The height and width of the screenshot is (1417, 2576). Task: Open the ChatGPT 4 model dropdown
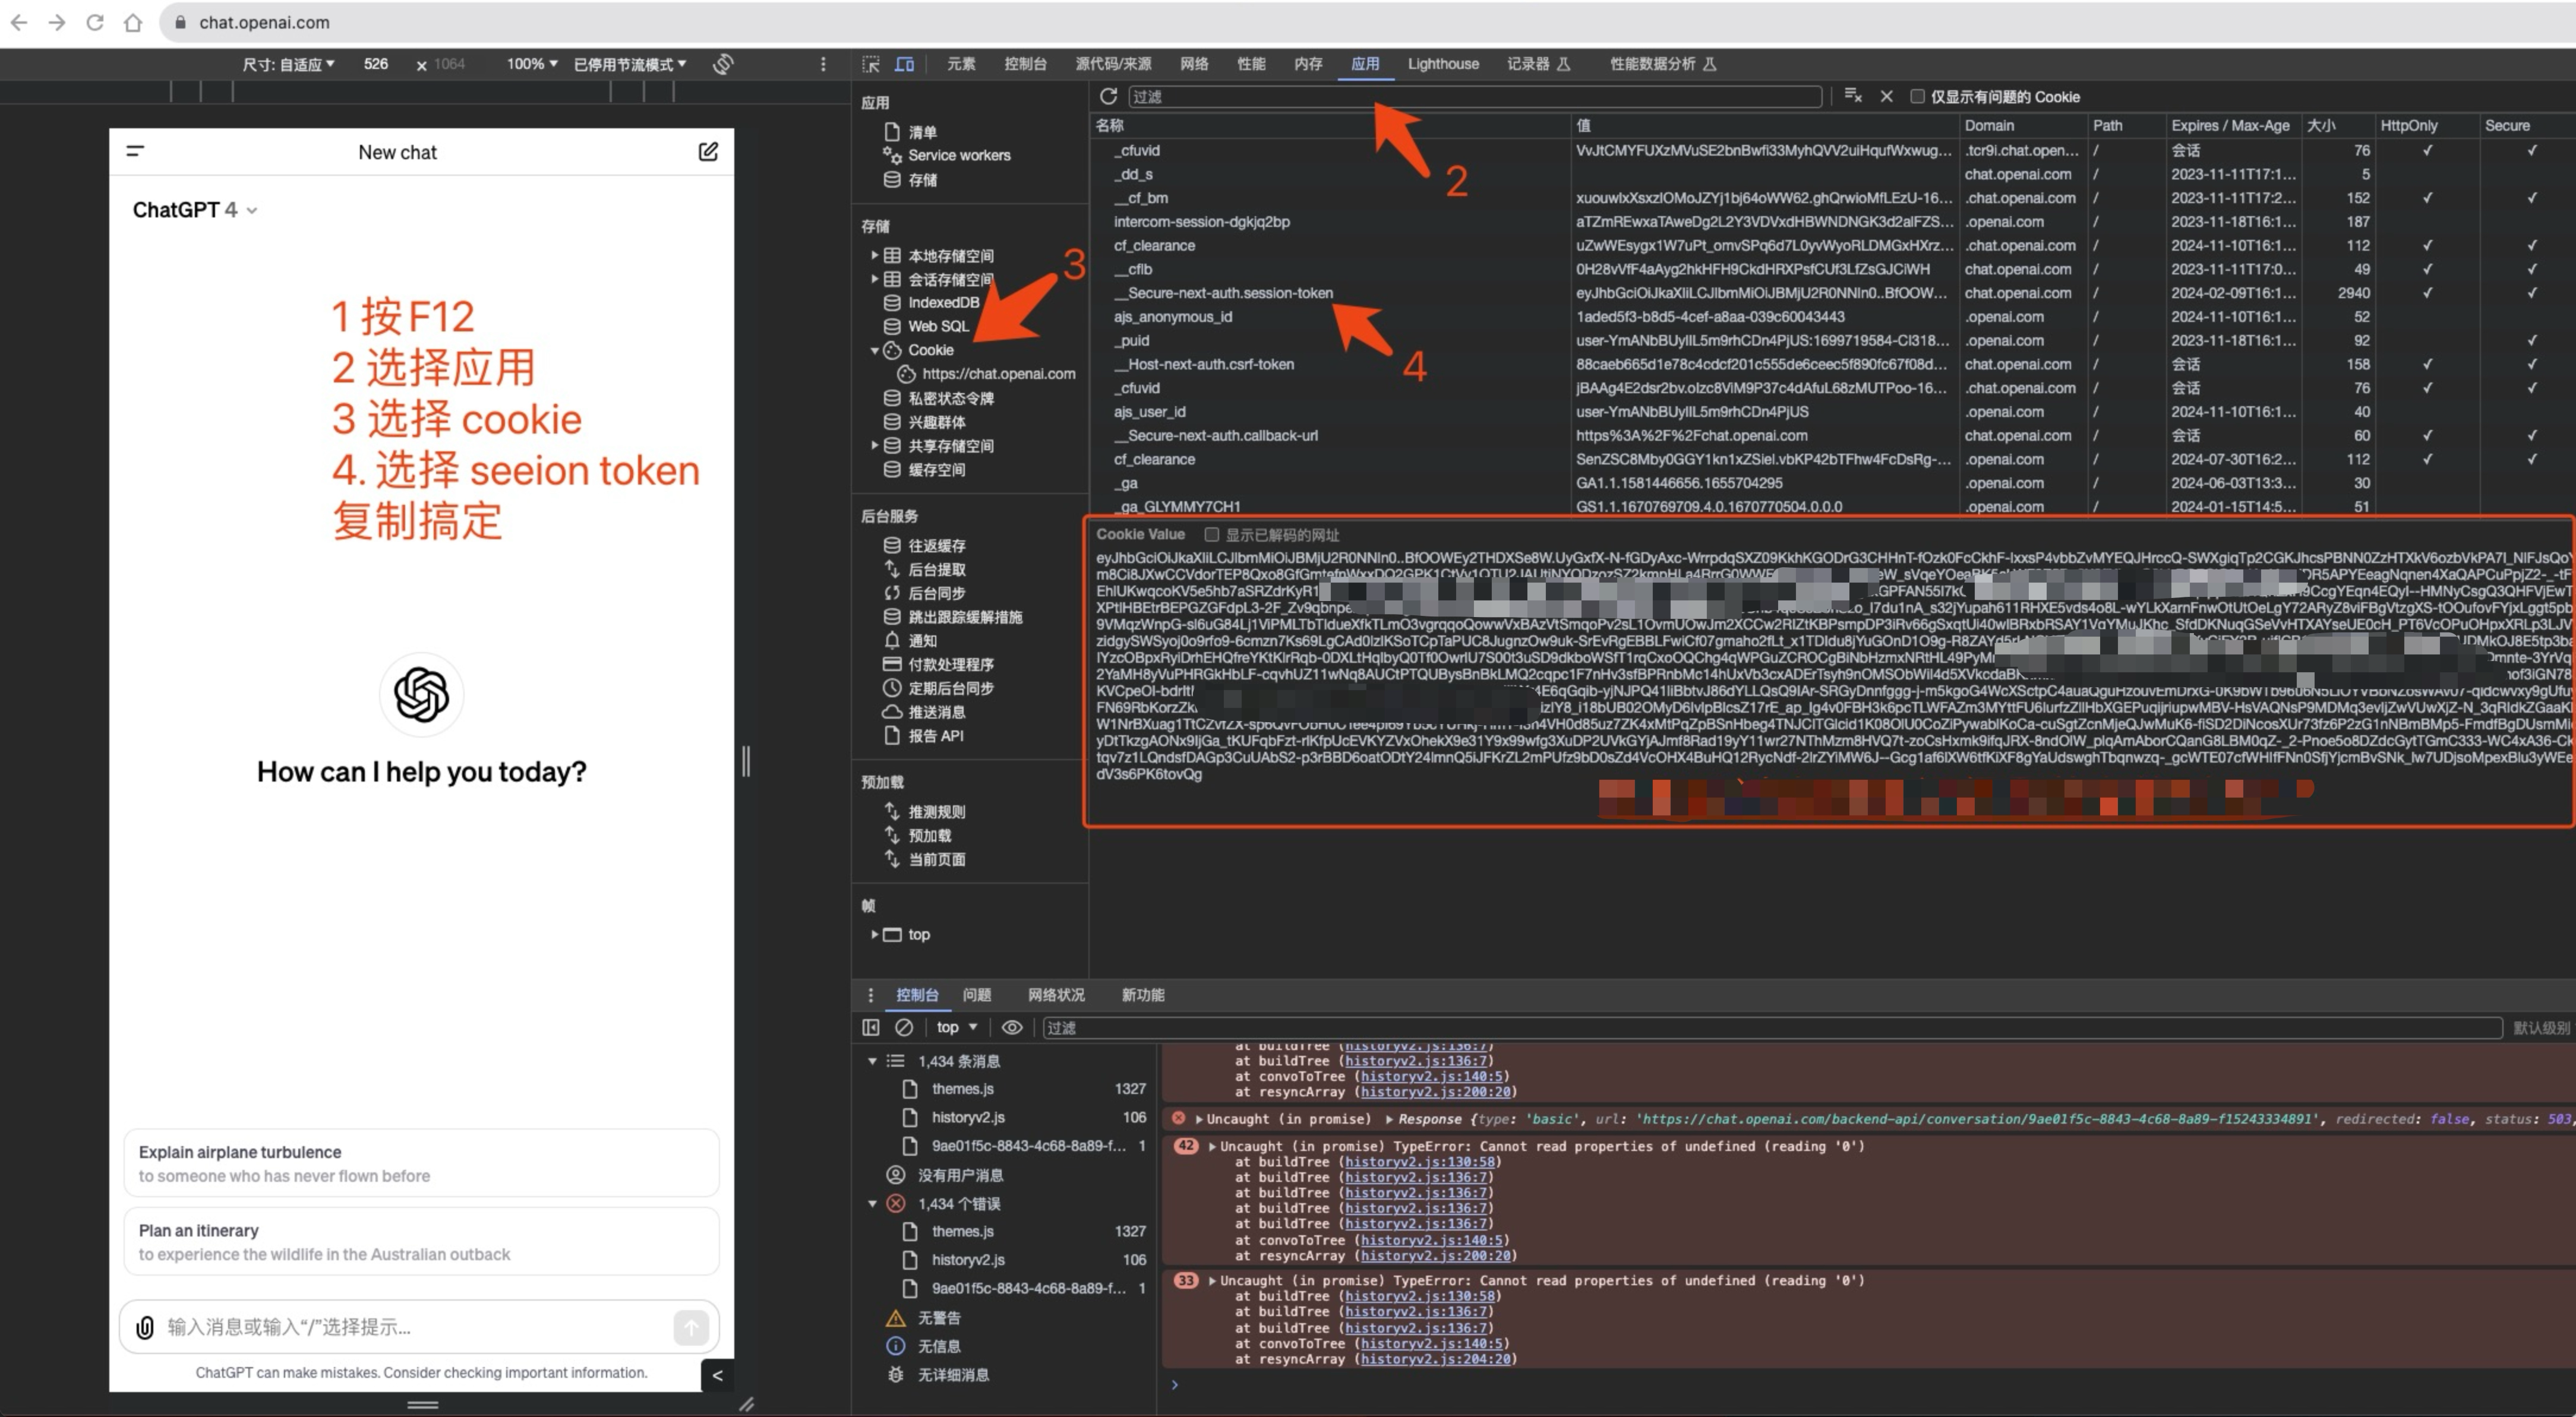(195, 210)
